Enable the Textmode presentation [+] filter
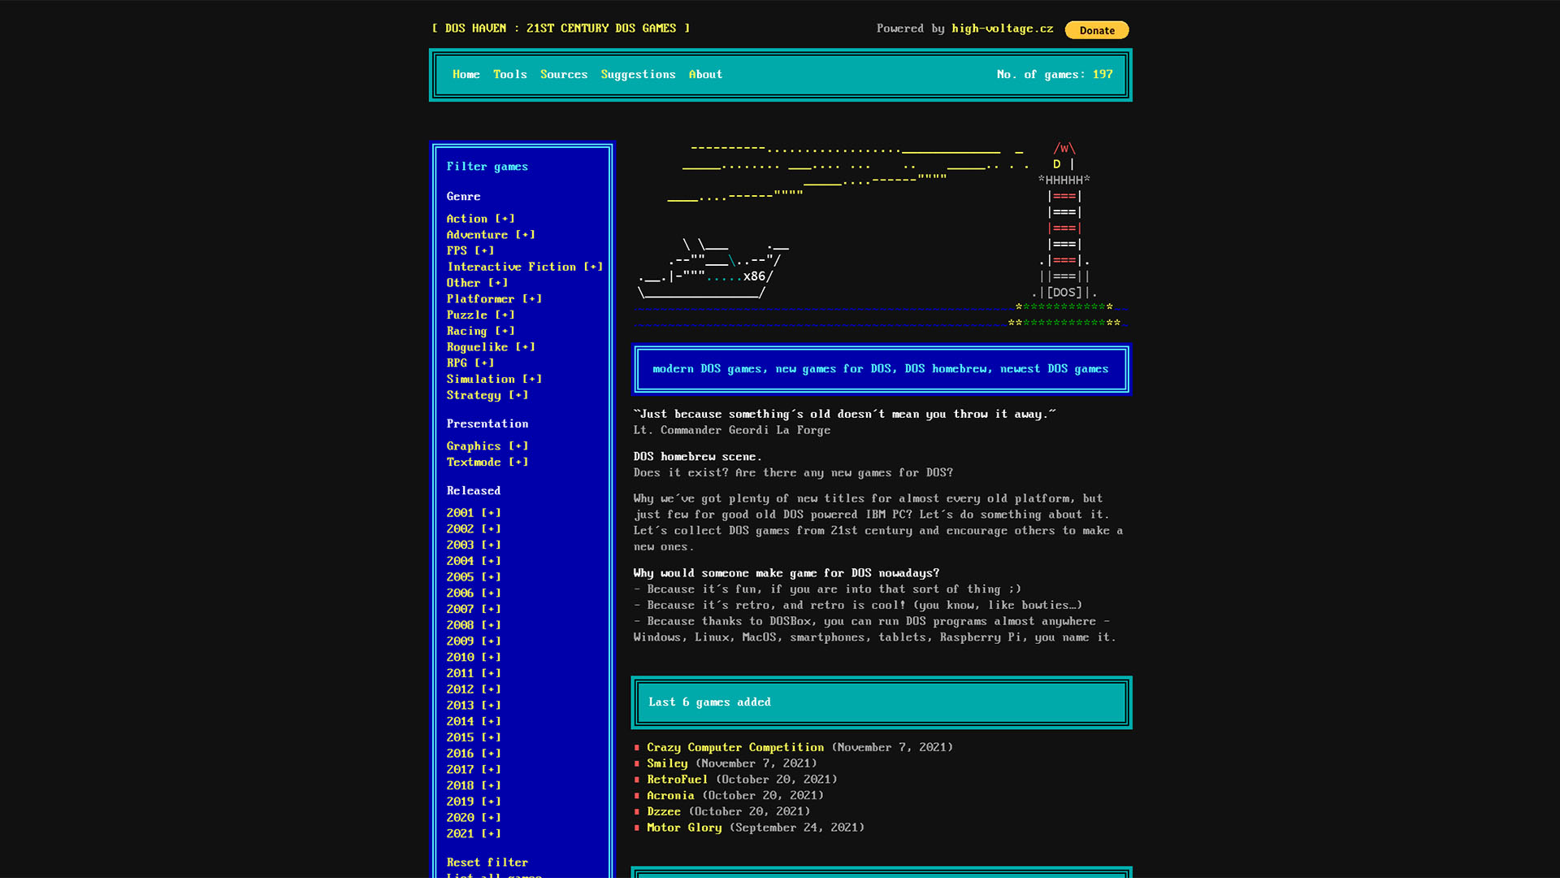Viewport: 1560px width, 878px height. click(487, 462)
